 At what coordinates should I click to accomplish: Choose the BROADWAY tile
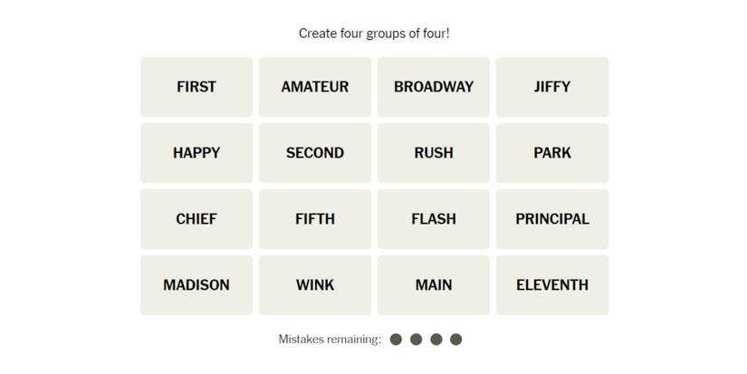point(434,87)
